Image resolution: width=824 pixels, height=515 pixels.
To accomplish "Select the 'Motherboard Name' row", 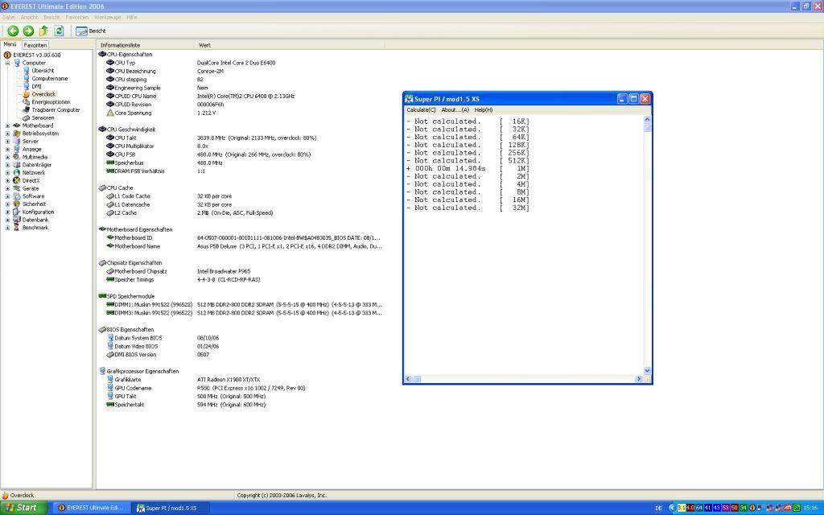I will coord(240,246).
